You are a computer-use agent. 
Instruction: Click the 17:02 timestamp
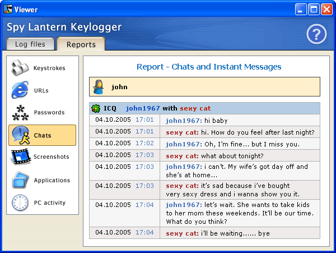pyautogui.click(x=144, y=143)
